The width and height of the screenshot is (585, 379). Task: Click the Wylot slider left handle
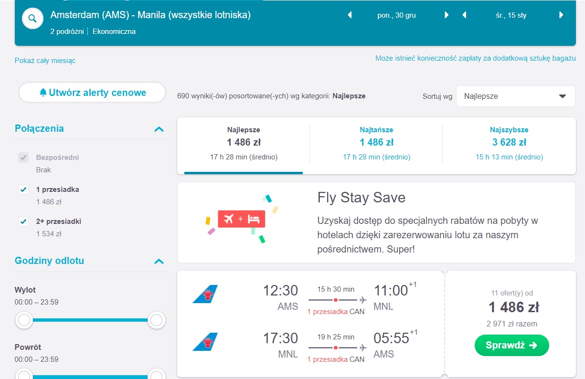point(24,320)
